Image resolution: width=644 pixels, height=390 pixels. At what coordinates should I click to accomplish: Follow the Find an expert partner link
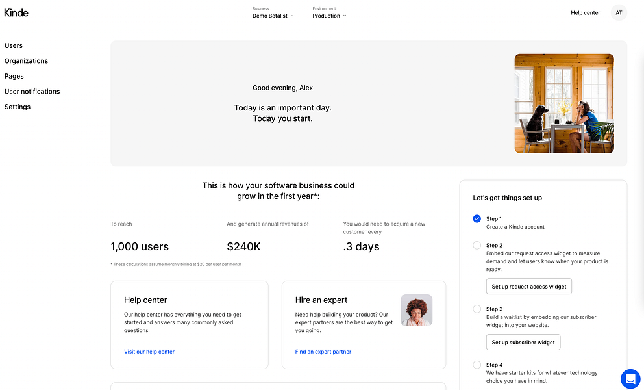tap(323, 352)
